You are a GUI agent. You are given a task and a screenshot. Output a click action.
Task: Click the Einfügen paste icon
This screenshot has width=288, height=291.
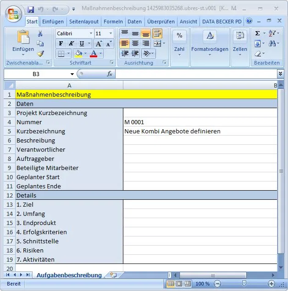[23, 41]
